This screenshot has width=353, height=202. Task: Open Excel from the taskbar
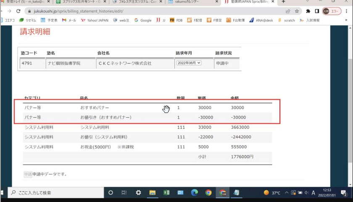(166, 193)
